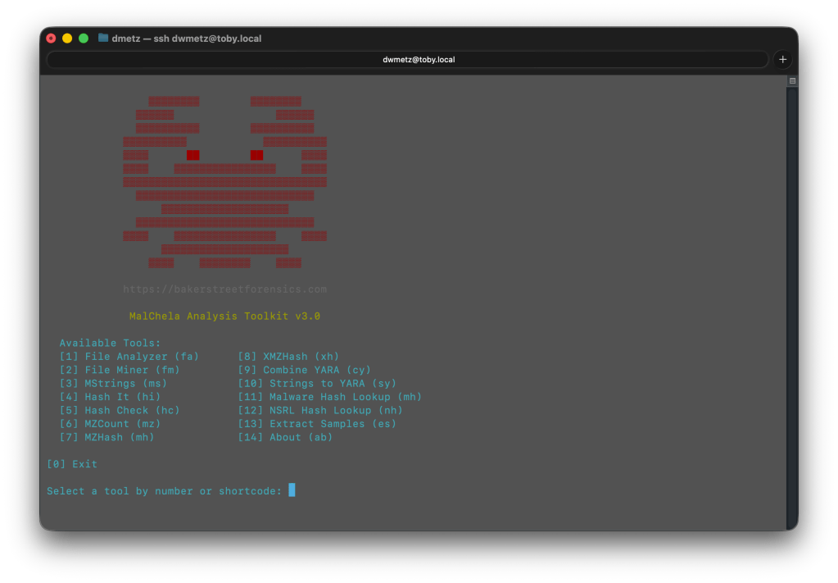Click the Extract Samples (es) entry
The image size is (838, 583).
click(x=317, y=424)
